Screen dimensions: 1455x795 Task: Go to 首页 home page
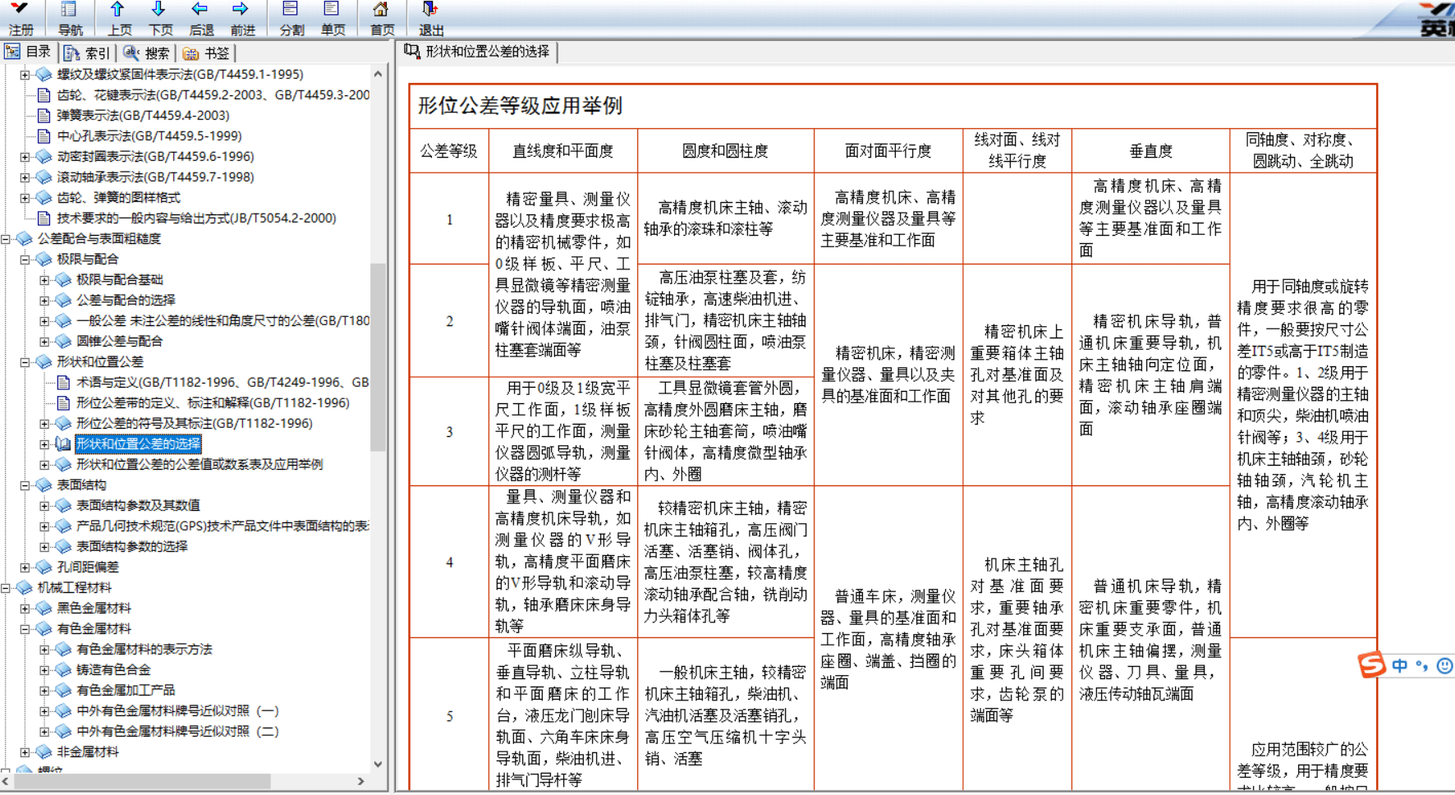[x=382, y=18]
